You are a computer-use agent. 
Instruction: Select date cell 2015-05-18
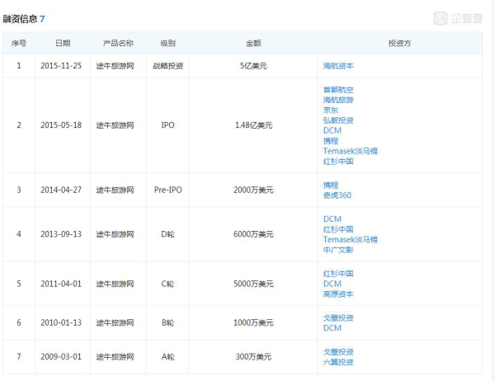pos(61,125)
